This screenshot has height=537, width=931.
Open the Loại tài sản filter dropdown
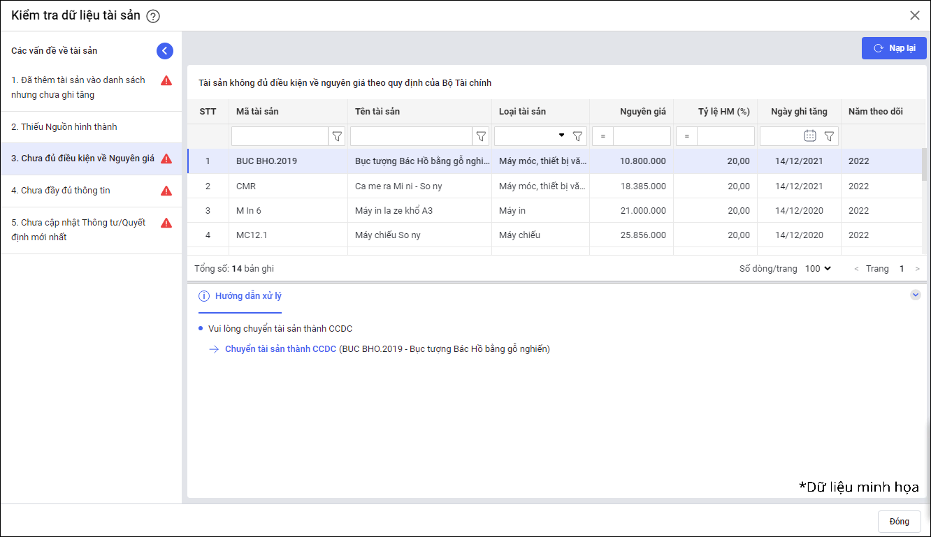(x=561, y=135)
